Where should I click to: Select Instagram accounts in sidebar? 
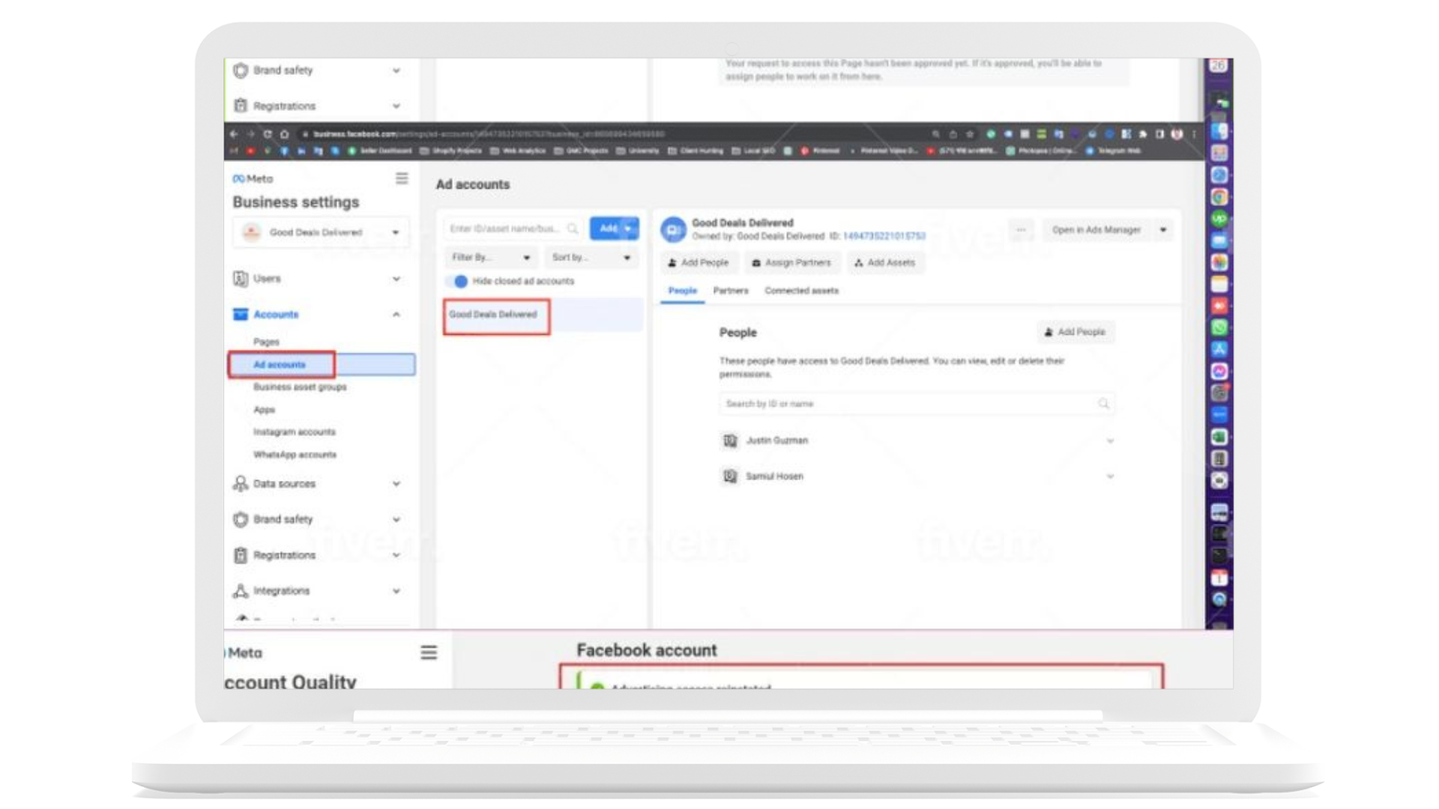pos(295,432)
